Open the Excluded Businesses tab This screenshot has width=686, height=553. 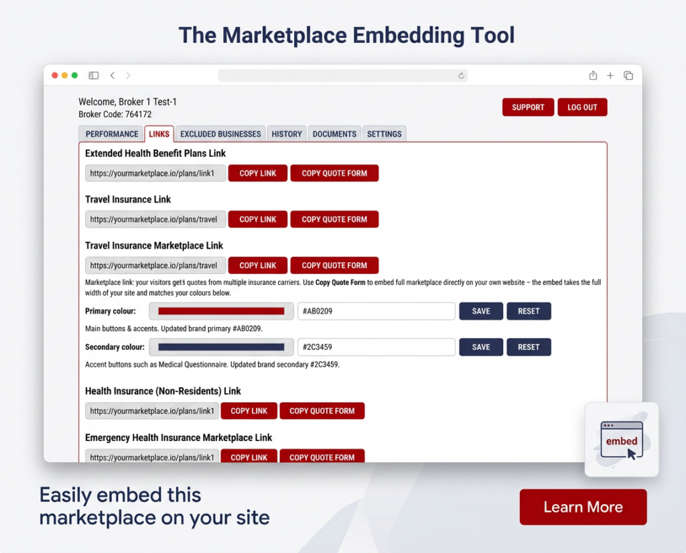pos(220,134)
